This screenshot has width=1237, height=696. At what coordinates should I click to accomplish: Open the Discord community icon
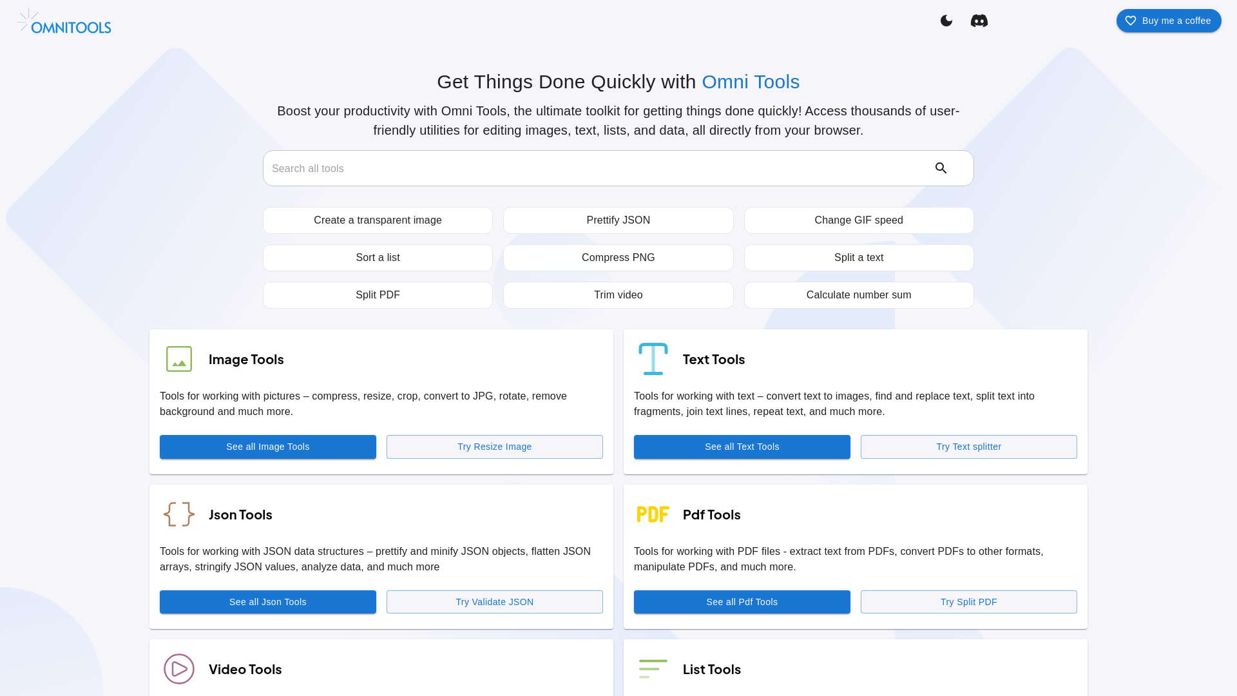pyautogui.click(x=979, y=21)
